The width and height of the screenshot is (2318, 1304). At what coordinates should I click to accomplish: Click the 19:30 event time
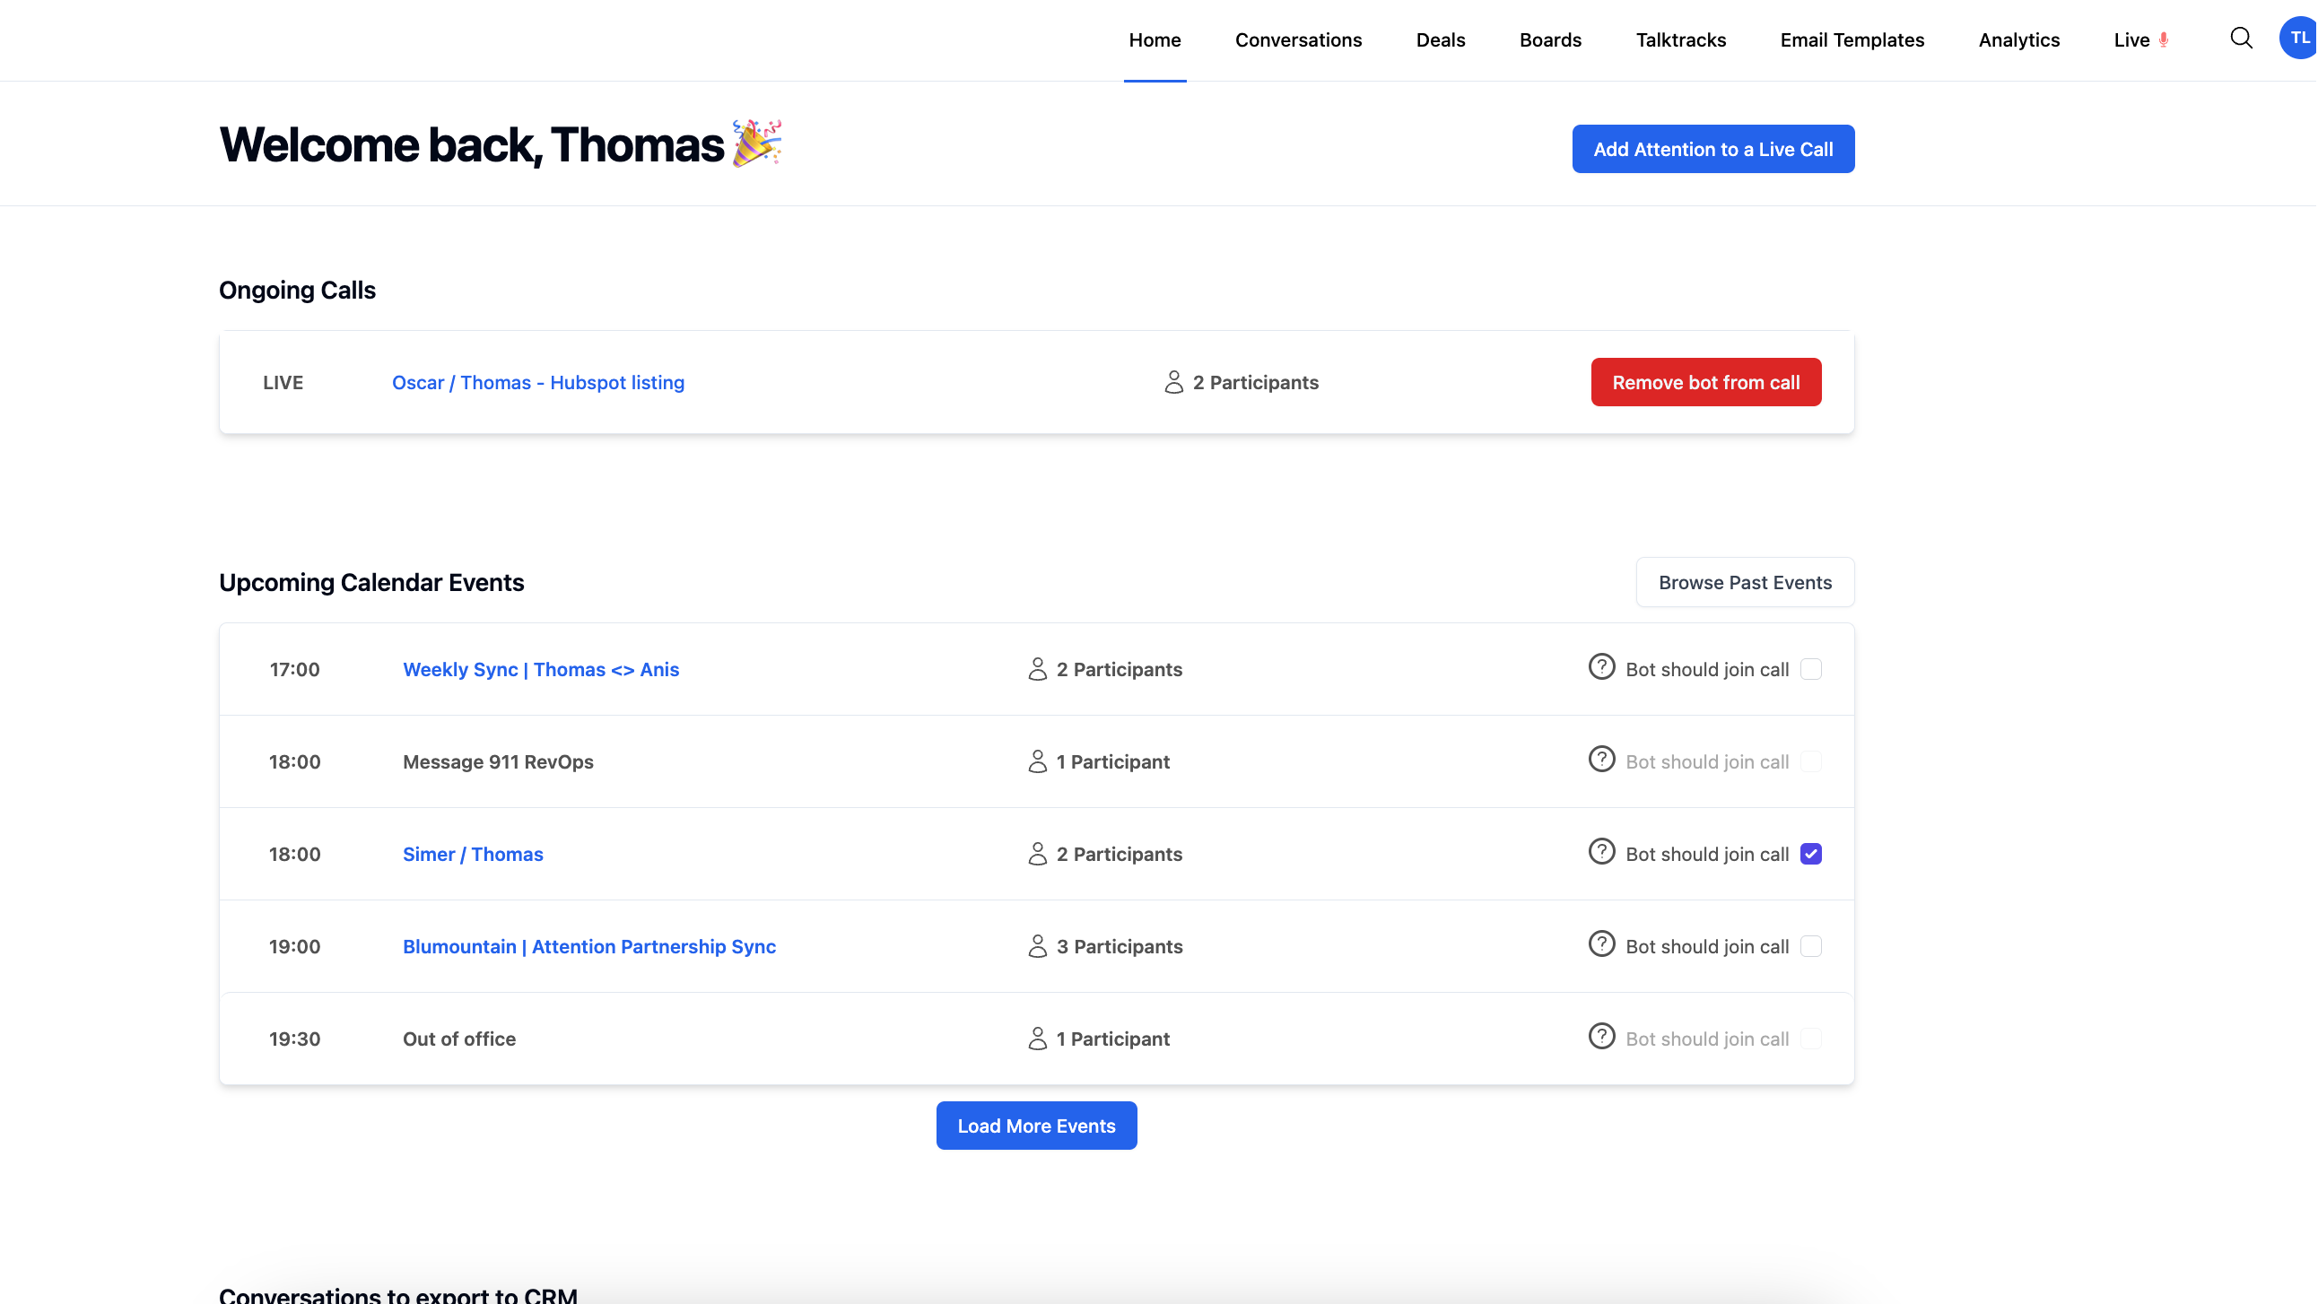(294, 1039)
